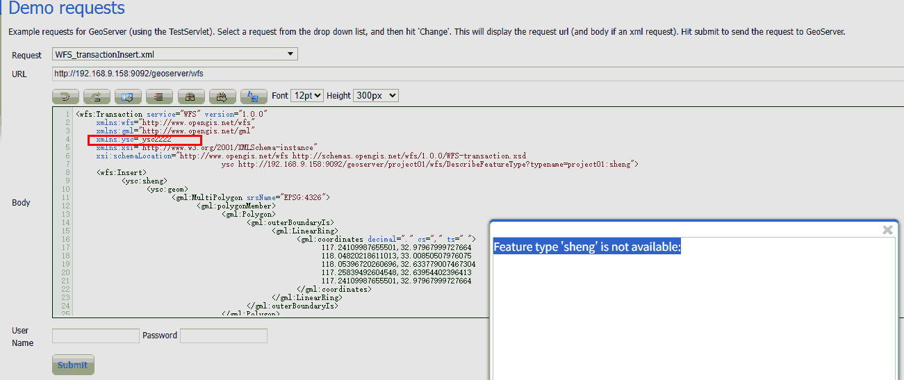904x380 pixels.
Task: Click the <gml:polygonMember> line in editor
Action: (236, 206)
